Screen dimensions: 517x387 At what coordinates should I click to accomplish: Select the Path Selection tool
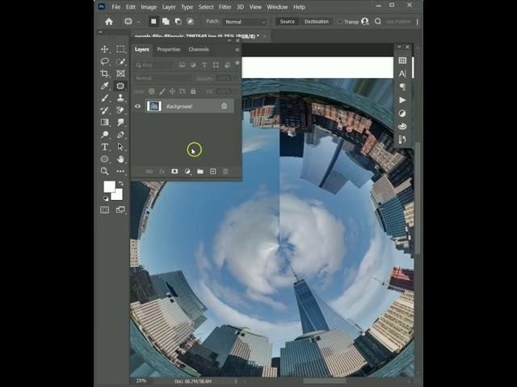coord(120,147)
